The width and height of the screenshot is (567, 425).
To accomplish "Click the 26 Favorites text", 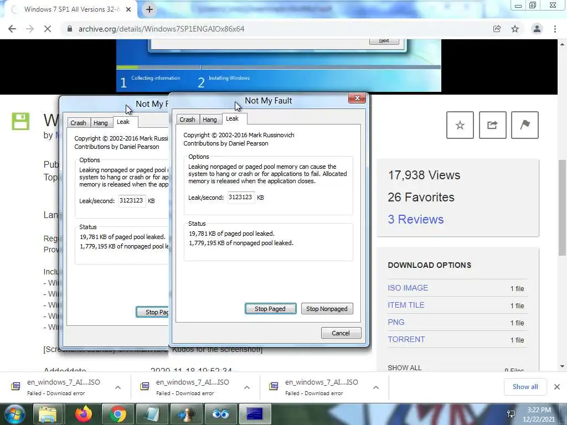I will pyautogui.click(x=421, y=198).
